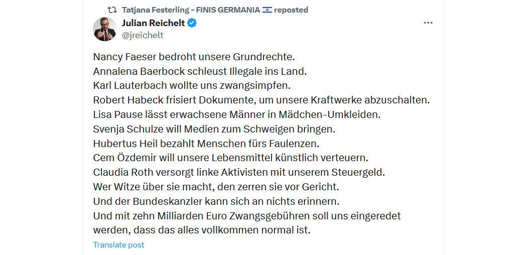Click the Svenja Schulze sentence
The image size is (527, 255).
tap(214, 129)
